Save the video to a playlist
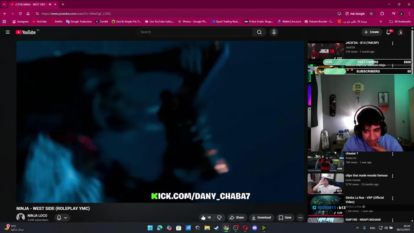This screenshot has height=233, width=414. click(285, 217)
